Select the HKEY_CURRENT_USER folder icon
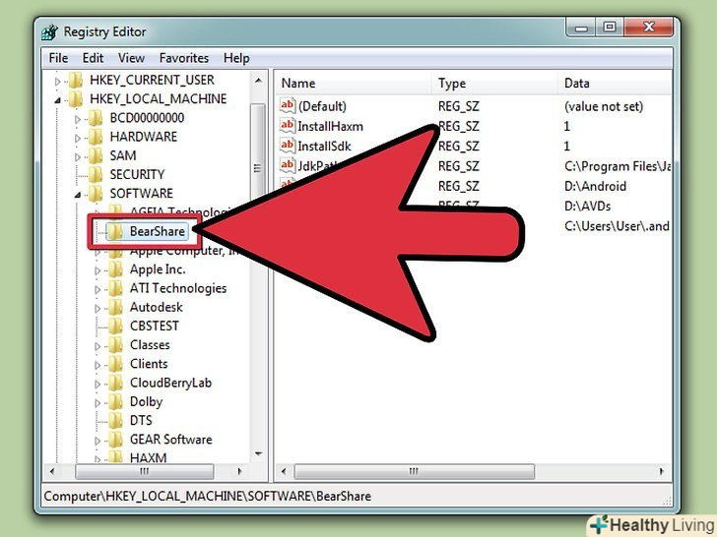 click(76, 80)
